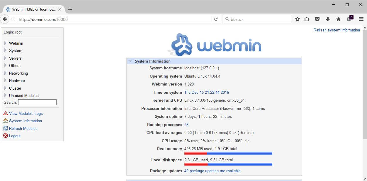Expand the System category arrow

pos(5,51)
